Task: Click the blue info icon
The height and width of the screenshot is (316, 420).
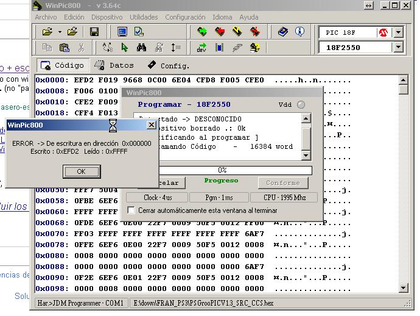Action: point(299,32)
